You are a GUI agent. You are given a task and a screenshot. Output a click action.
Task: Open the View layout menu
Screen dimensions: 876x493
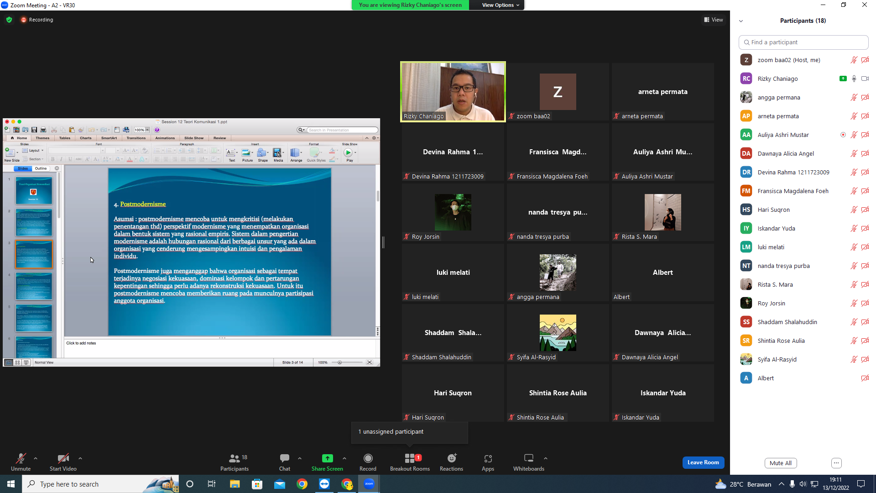[x=714, y=20]
